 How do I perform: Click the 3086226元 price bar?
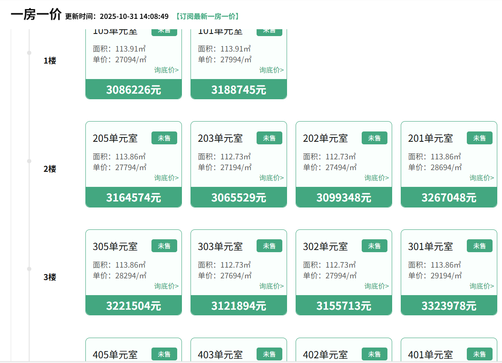(133, 90)
